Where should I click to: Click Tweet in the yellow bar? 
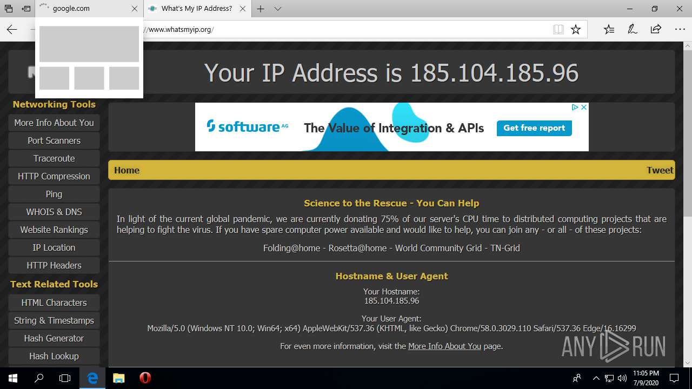660,170
